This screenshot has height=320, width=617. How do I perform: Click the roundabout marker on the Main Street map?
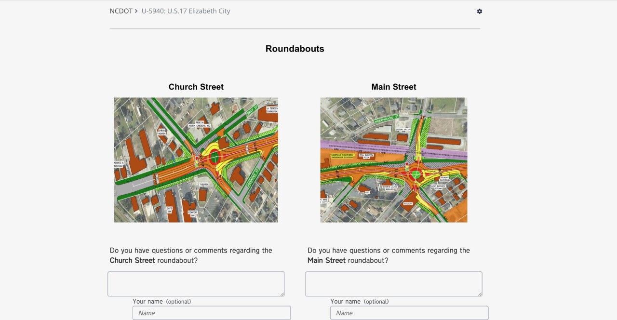click(416, 173)
